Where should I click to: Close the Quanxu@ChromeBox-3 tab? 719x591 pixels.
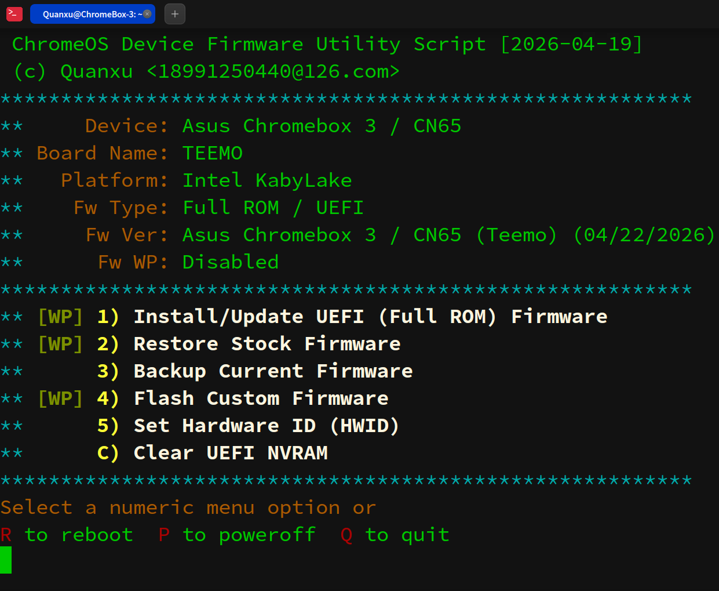(147, 14)
